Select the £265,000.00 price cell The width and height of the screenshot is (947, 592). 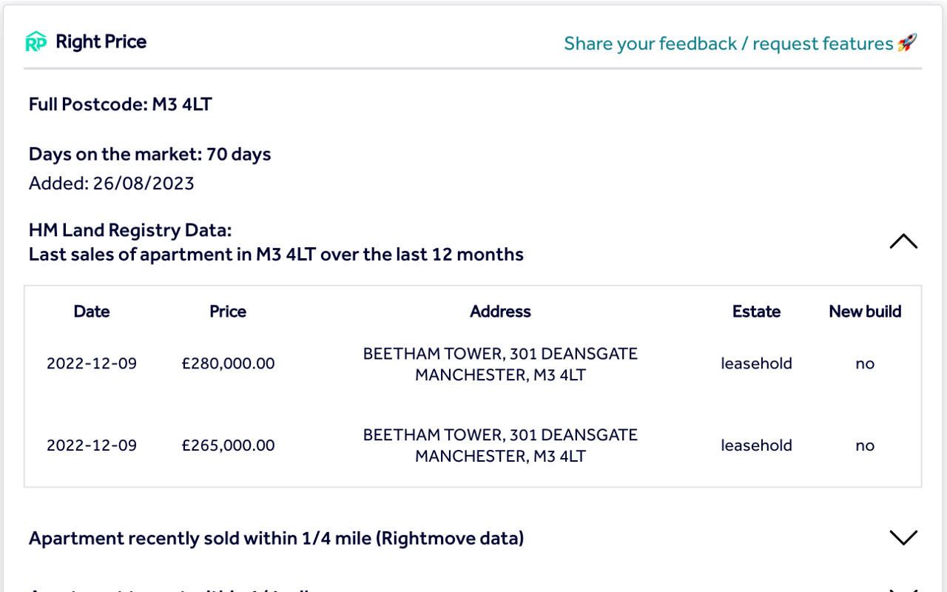pyautogui.click(x=228, y=445)
